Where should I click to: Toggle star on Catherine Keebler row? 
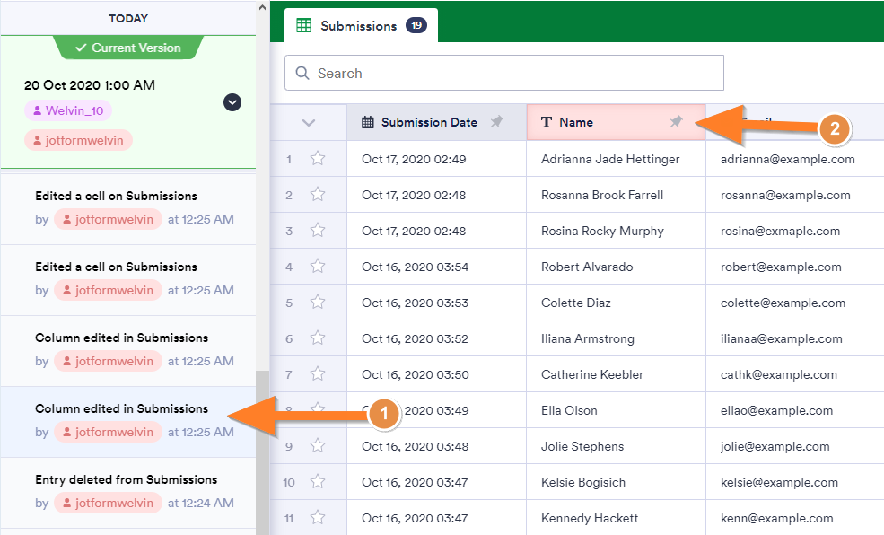point(317,374)
